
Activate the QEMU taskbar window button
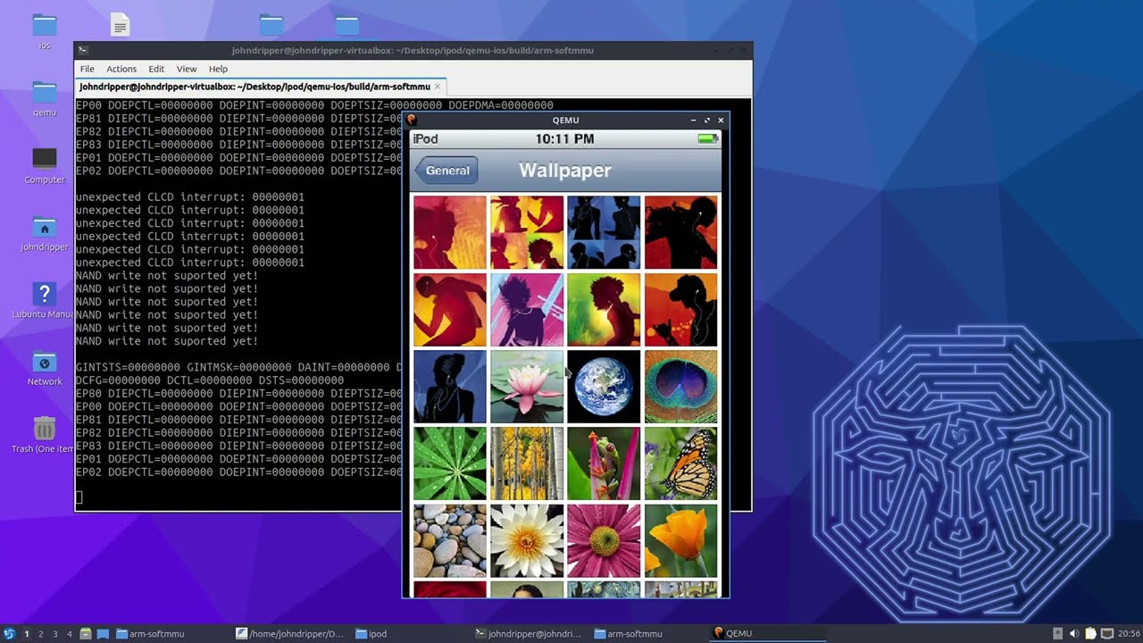coord(768,634)
